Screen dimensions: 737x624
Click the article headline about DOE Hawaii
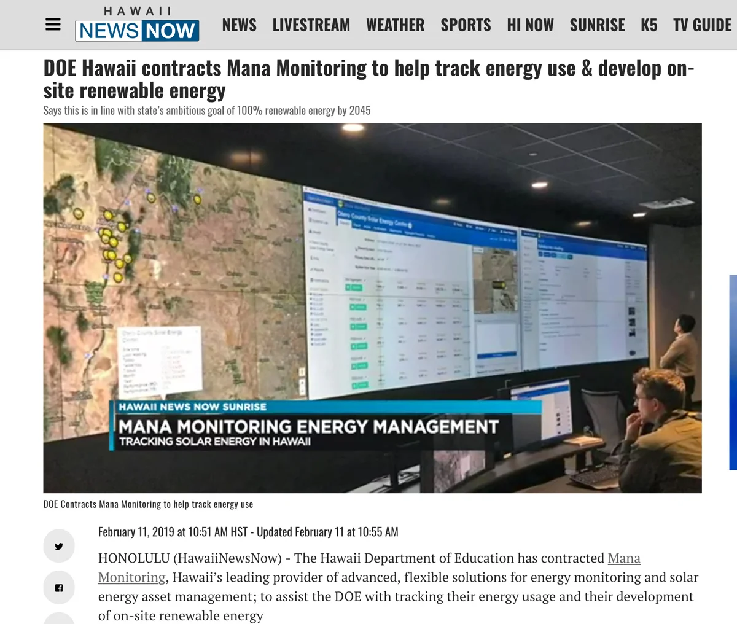368,79
